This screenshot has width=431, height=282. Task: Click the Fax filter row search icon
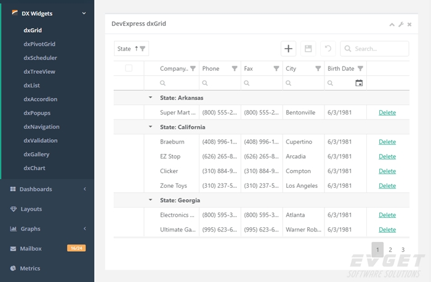(x=246, y=83)
